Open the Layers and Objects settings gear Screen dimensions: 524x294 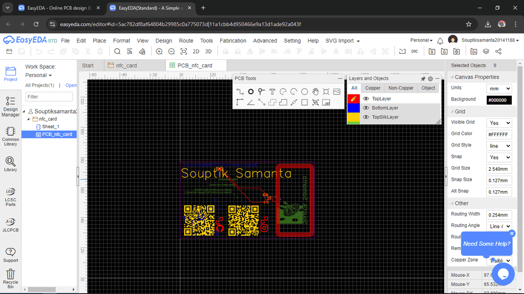[x=430, y=79]
